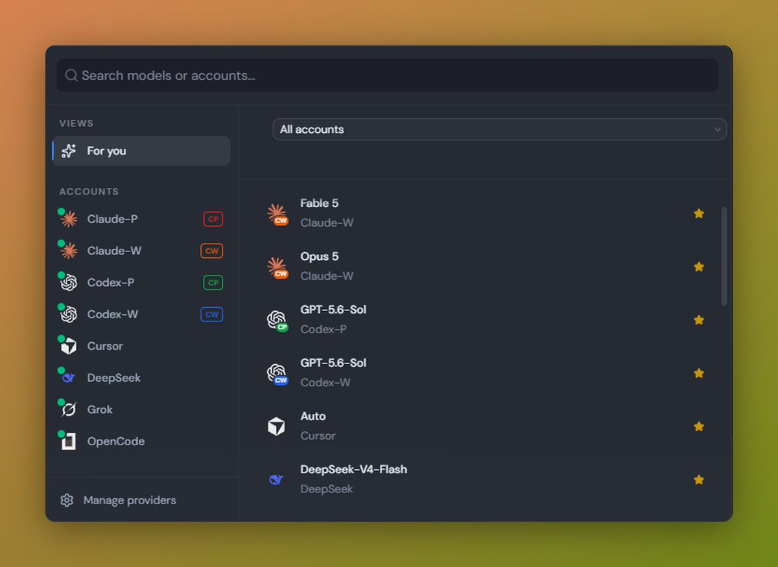This screenshot has height=567, width=778.
Task: Choose GPT-5.6-Sol under Codex-W
Action: pyautogui.click(x=485, y=373)
